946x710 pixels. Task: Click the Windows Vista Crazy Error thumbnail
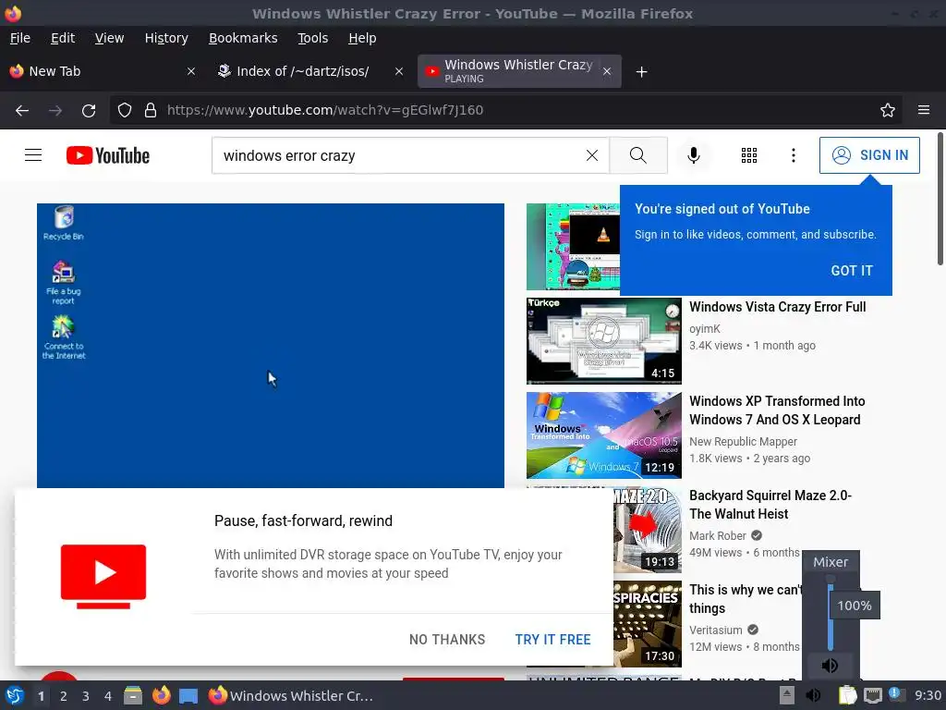[x=604, y=340]
